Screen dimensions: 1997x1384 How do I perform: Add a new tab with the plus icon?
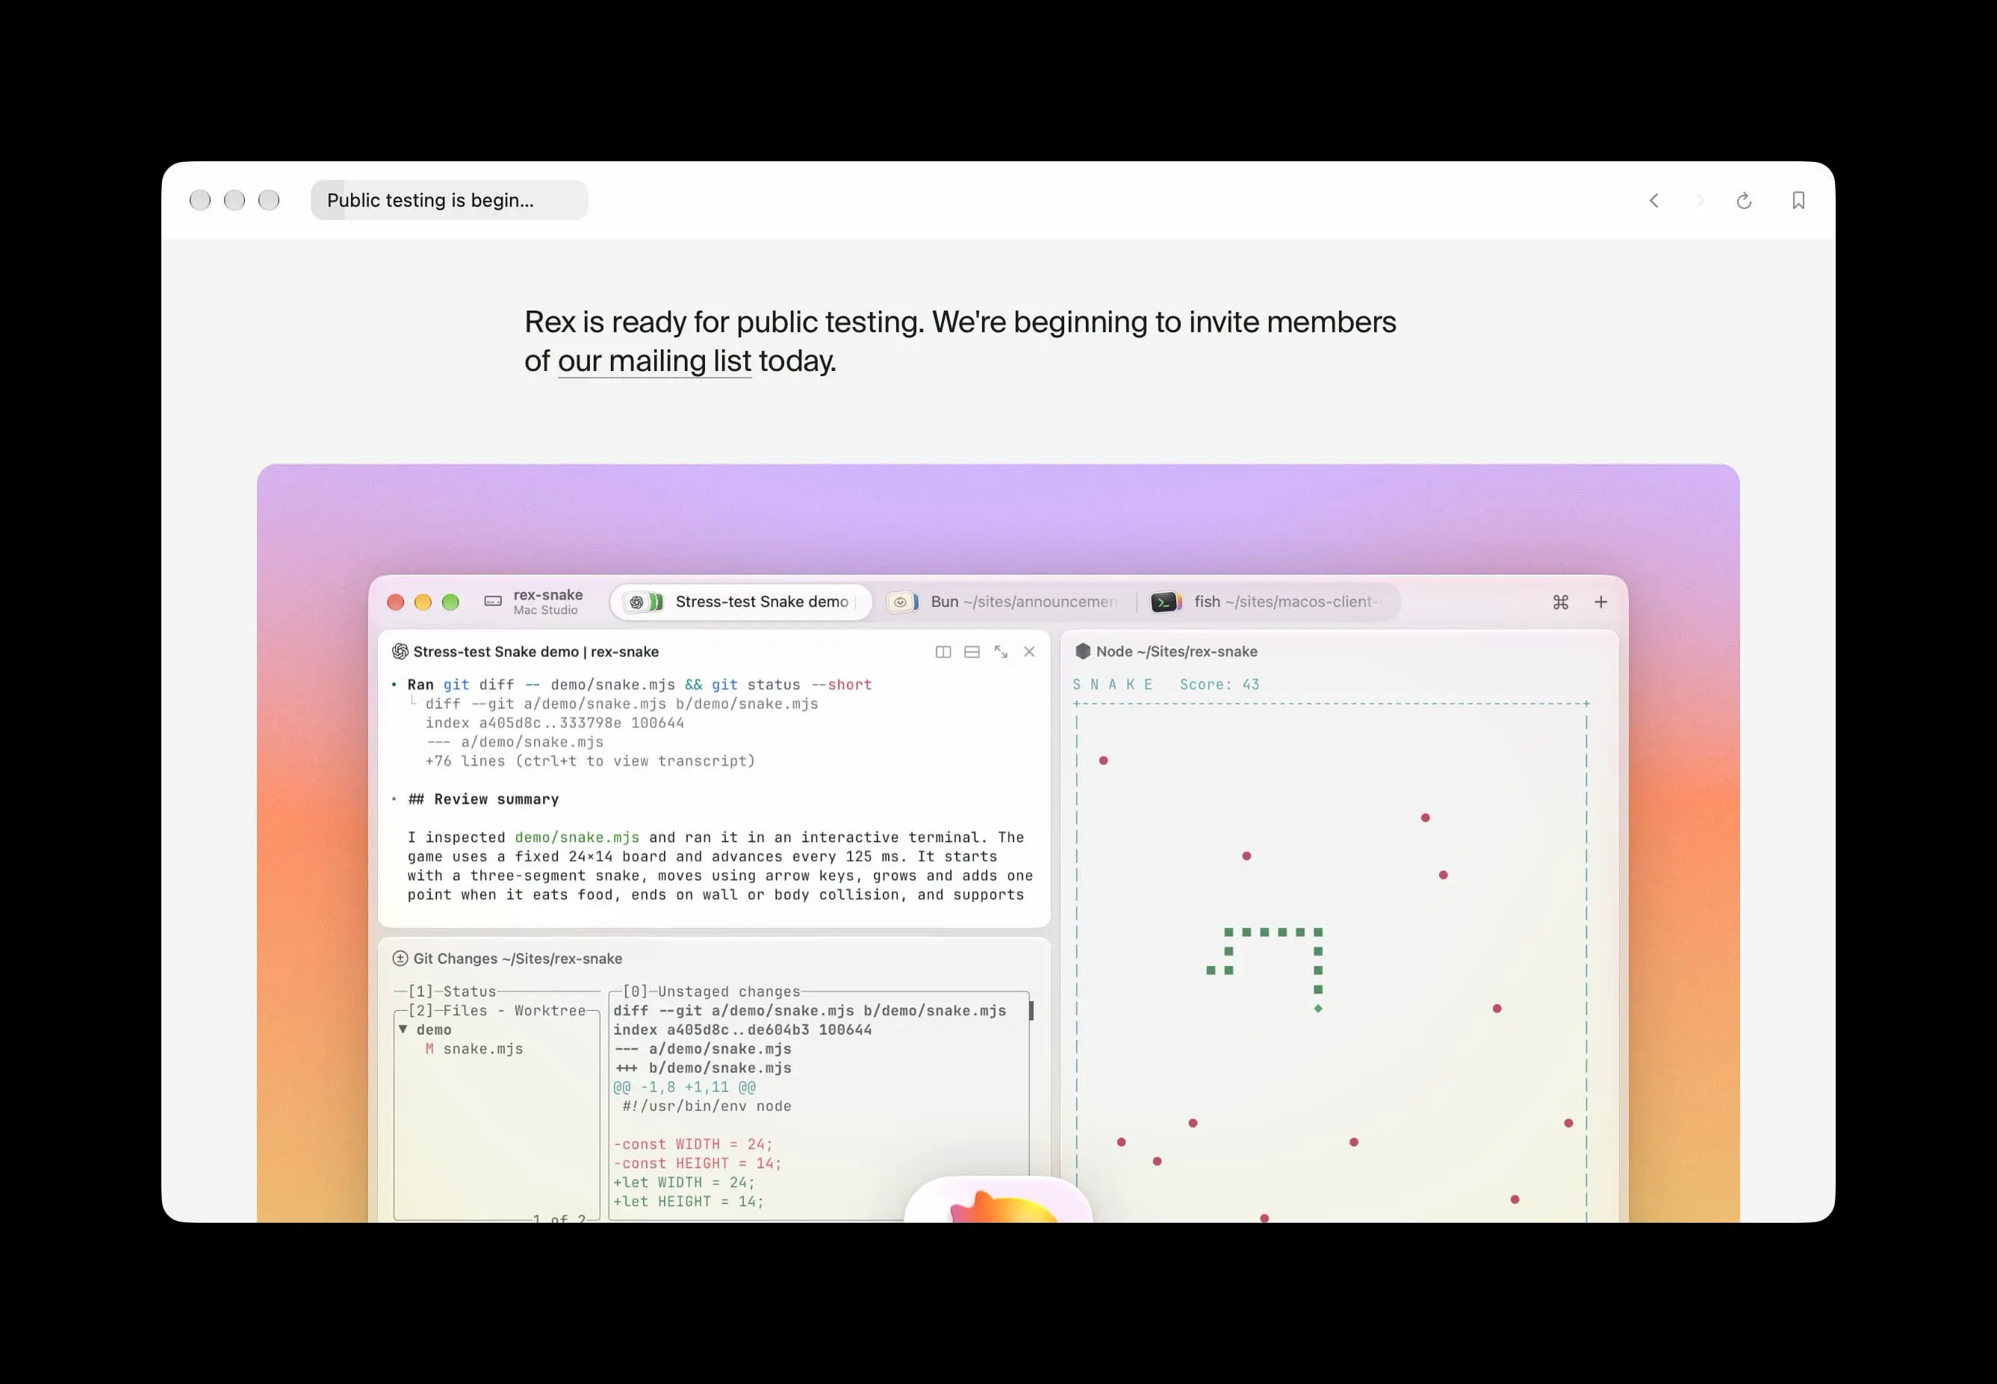pos(1600,602)
